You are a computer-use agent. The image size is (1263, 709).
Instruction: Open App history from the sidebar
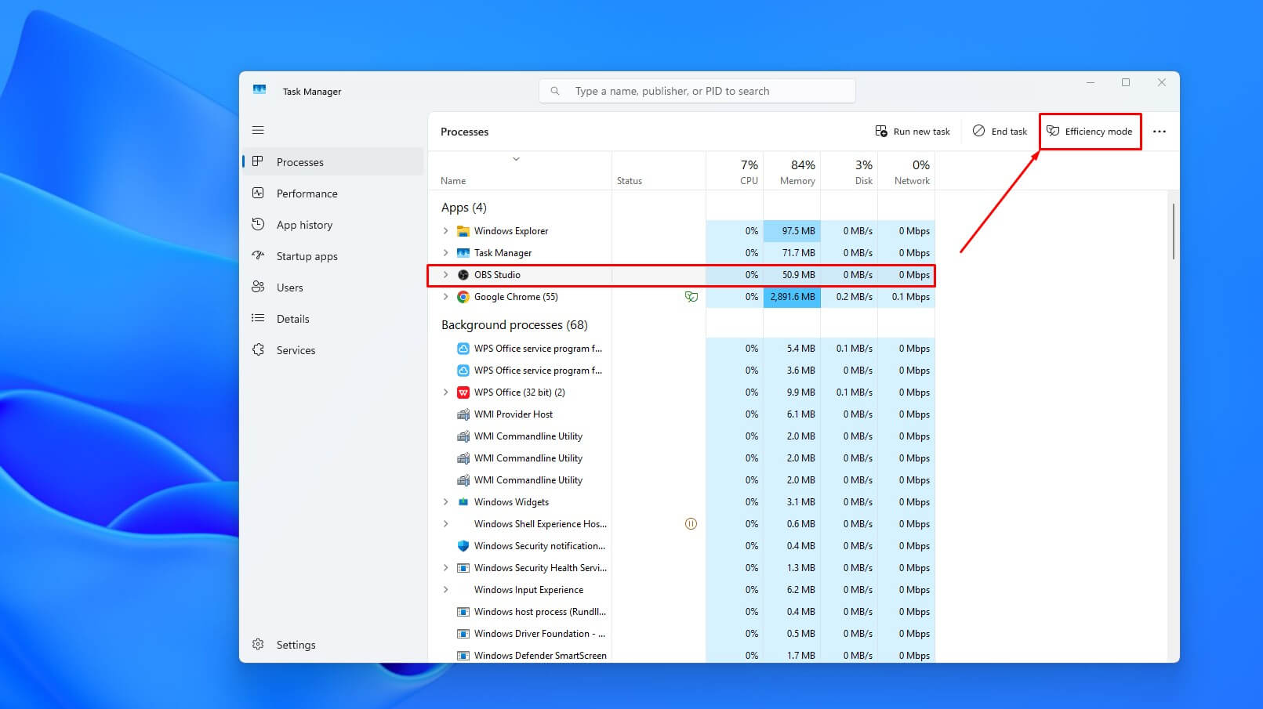pyautogui.click(x=304, y=225)
